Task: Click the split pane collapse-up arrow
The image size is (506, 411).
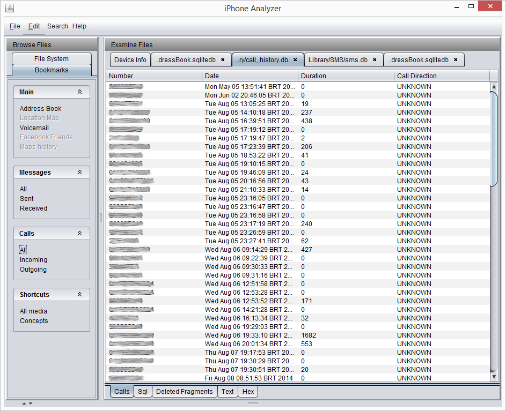Action: click(24, 403)
